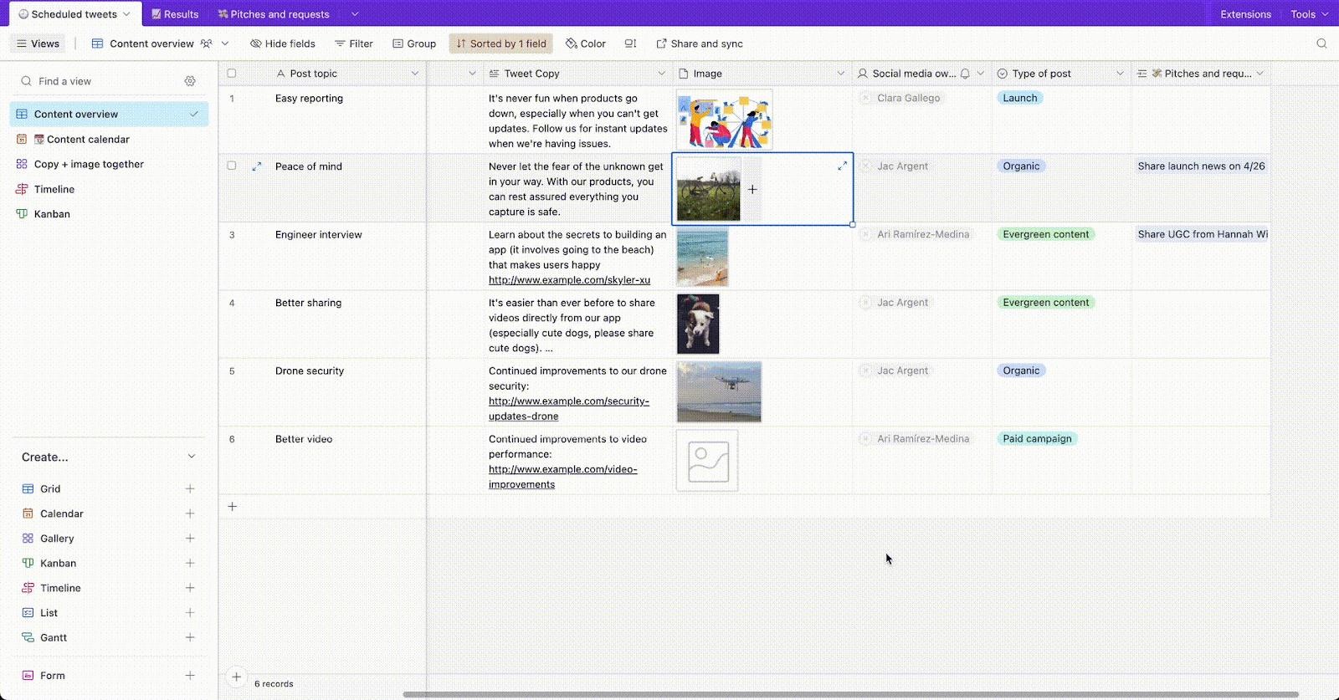Open the bicycle image thumbnail
The image size is (1339, 700).
click(709, 189)
